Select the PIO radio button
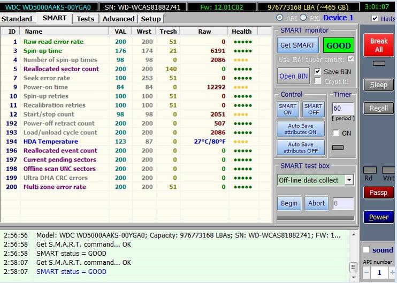This screenshot has width=397, height=283. pyautogui.click(x=303, y=18)
